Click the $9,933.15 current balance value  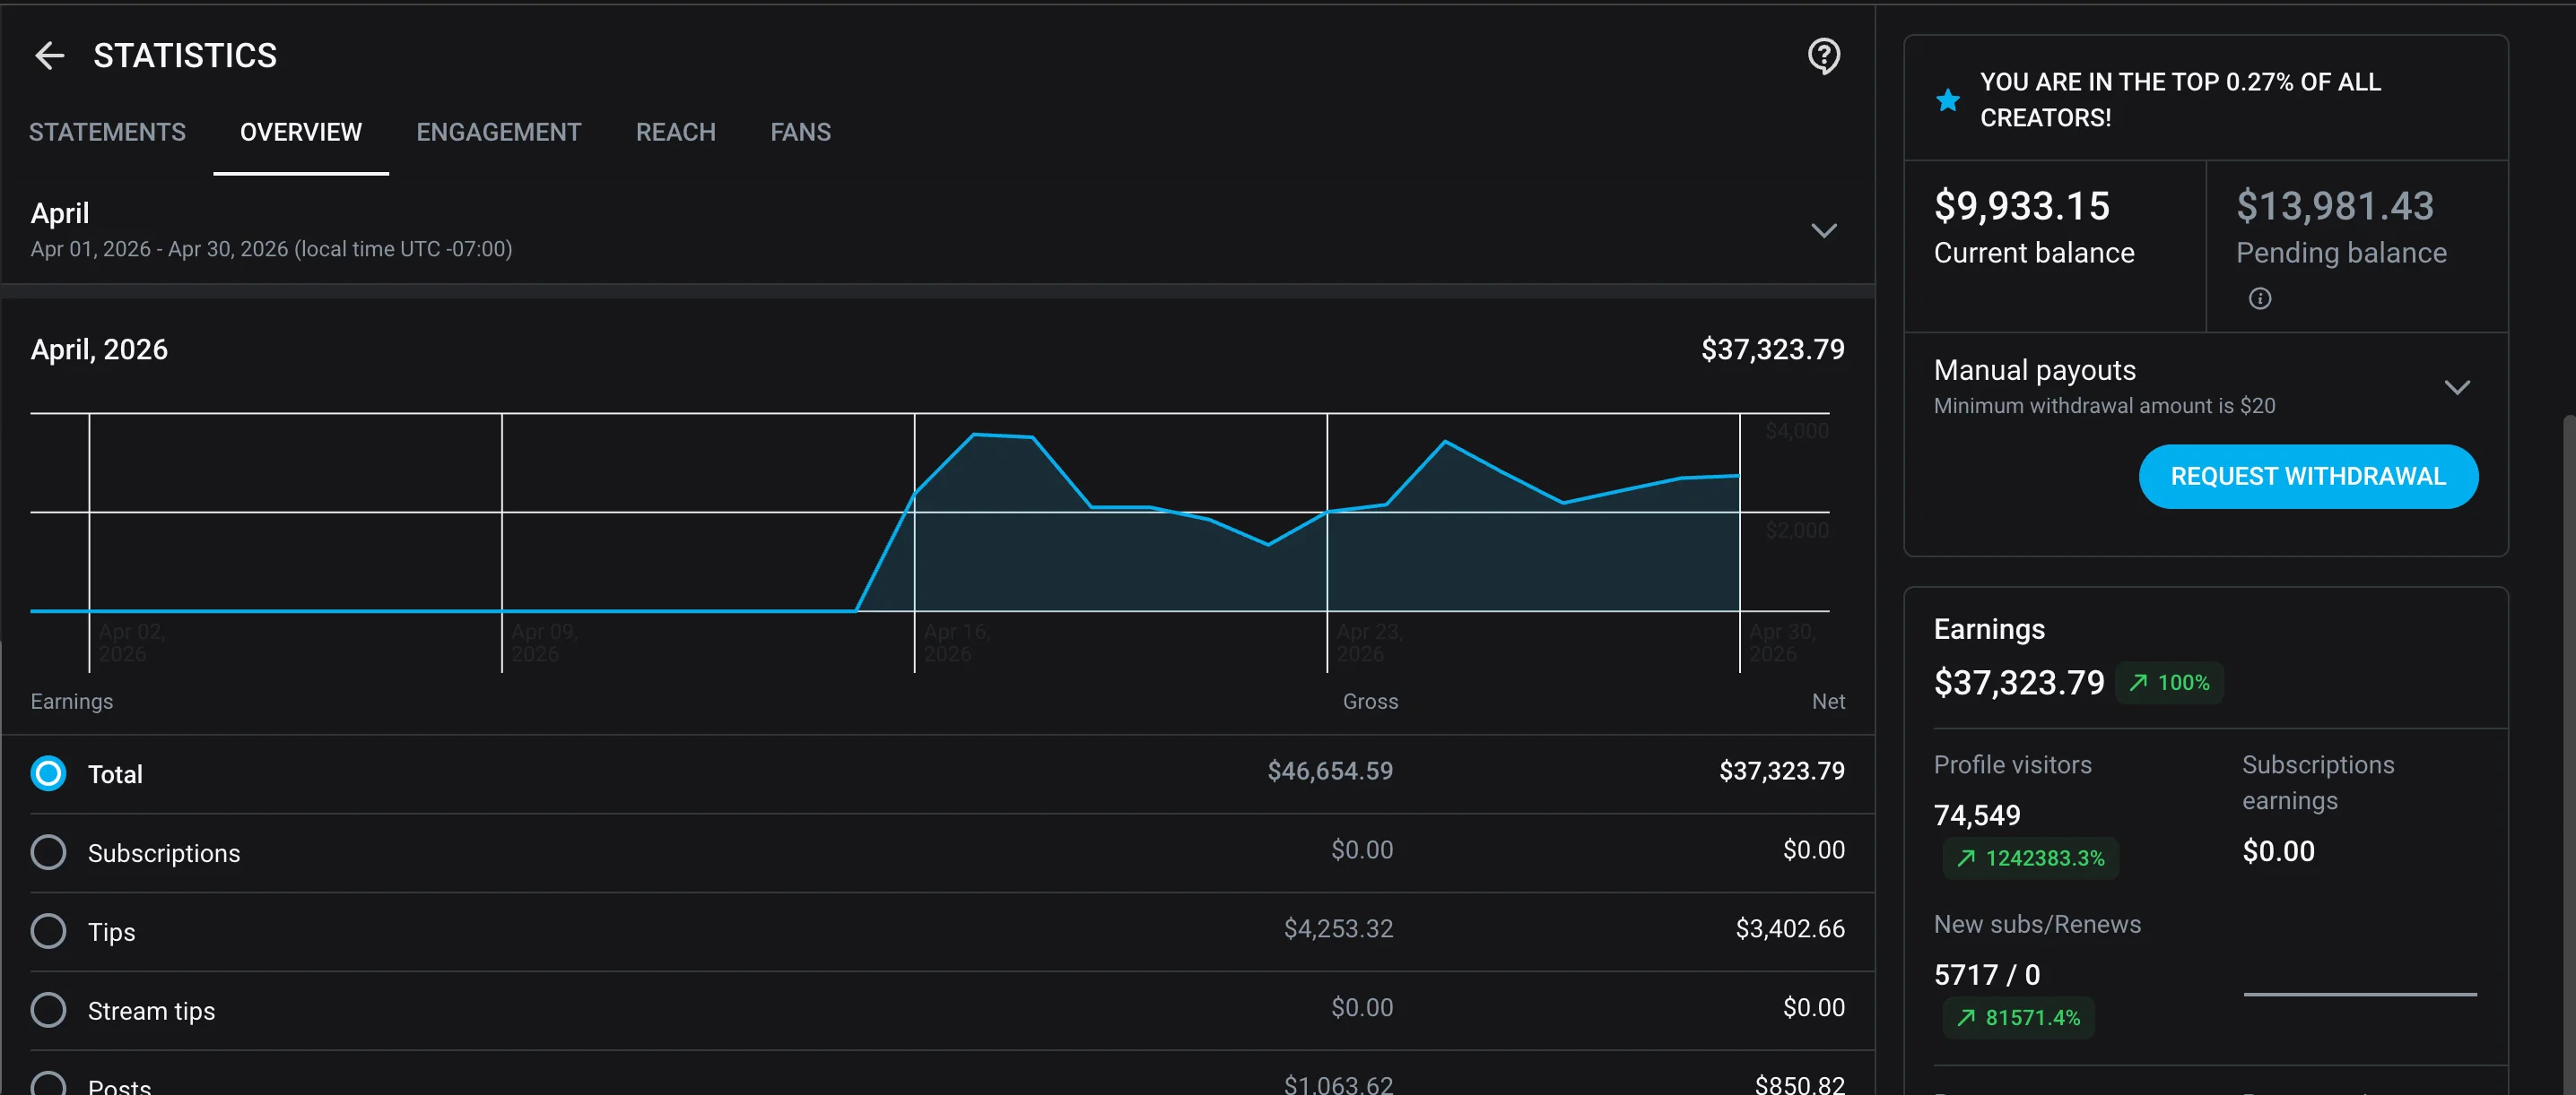[2021, 206]
